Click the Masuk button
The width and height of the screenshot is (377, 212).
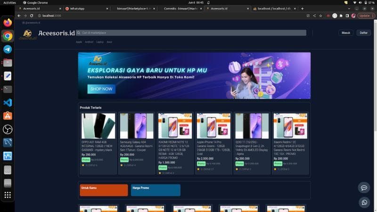[x=346, y=33]
